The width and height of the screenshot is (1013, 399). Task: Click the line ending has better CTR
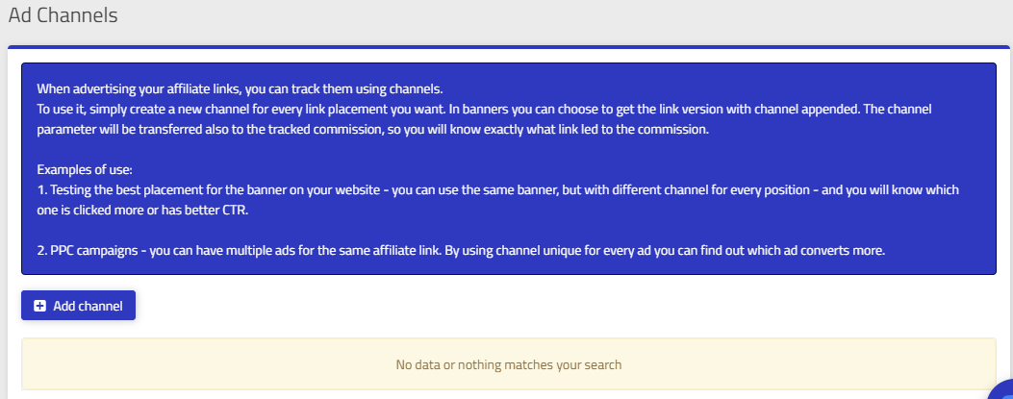[x=142, y=211]
